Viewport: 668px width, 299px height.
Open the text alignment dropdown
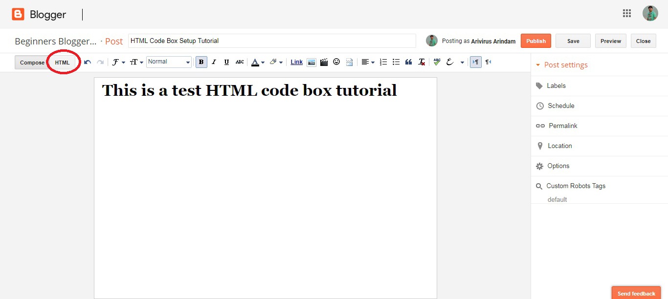368,62
